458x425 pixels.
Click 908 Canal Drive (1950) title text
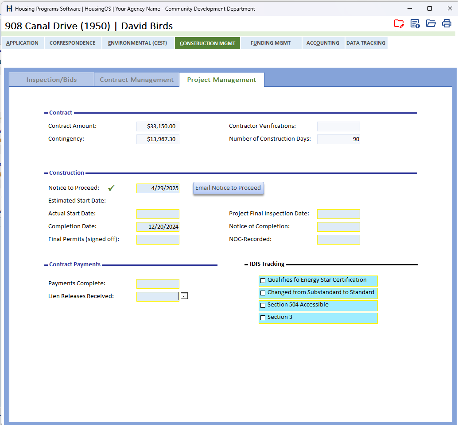tap(58, 26)
